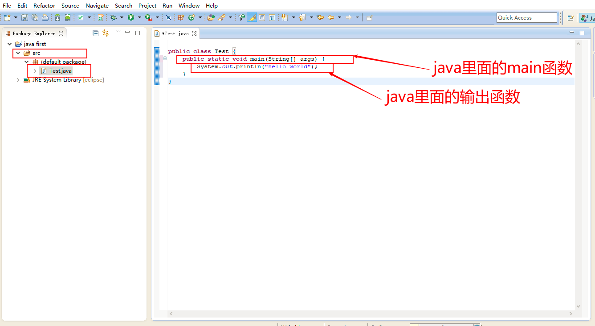Click the Save icon in toolbar
The height and width of the screenshot is (326, 595).
(24, 17)
